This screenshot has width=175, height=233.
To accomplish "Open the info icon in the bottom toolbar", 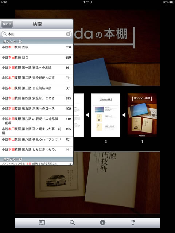I will pyautogui.click(x=103, y=222).
